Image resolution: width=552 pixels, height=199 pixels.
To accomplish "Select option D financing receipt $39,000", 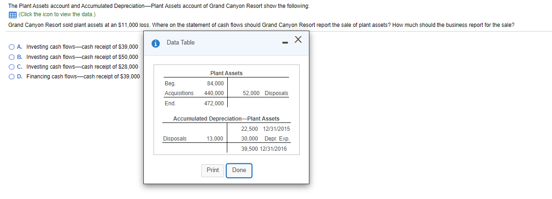I will point(12,77).
